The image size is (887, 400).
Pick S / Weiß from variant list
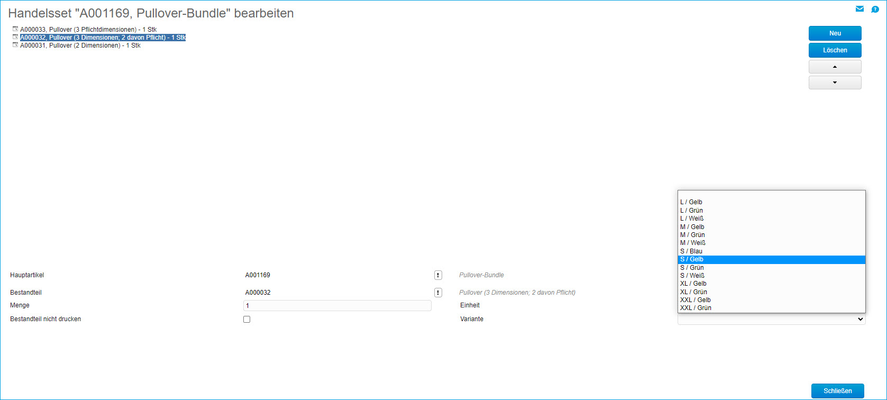pos(771,276)
